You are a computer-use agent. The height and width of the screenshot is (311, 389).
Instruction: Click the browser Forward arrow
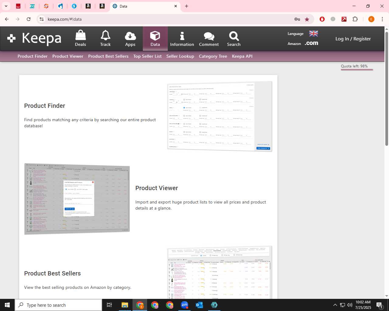tap(18, 19)
